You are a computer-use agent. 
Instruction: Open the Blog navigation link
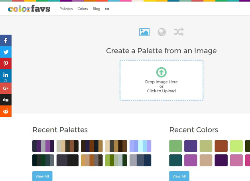(x=96, y=9)
